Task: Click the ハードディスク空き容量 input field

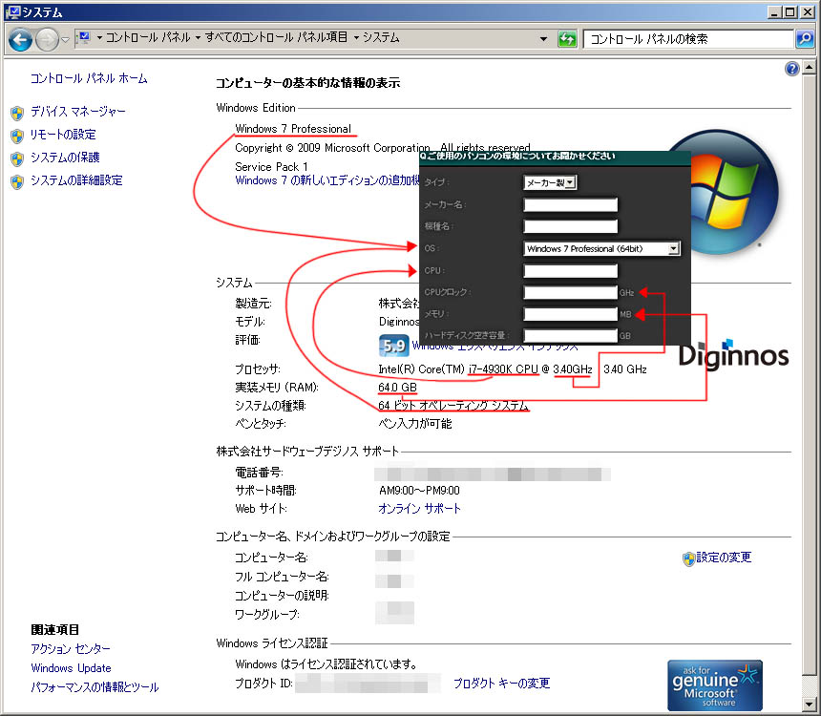Action: [570, 336]
